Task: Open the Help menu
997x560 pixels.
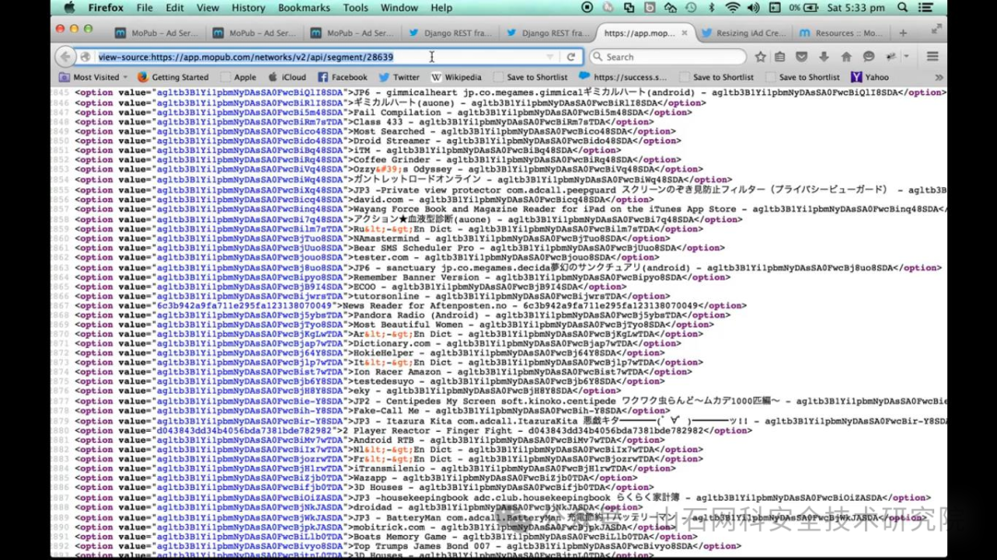Action: tap(441, 7)
